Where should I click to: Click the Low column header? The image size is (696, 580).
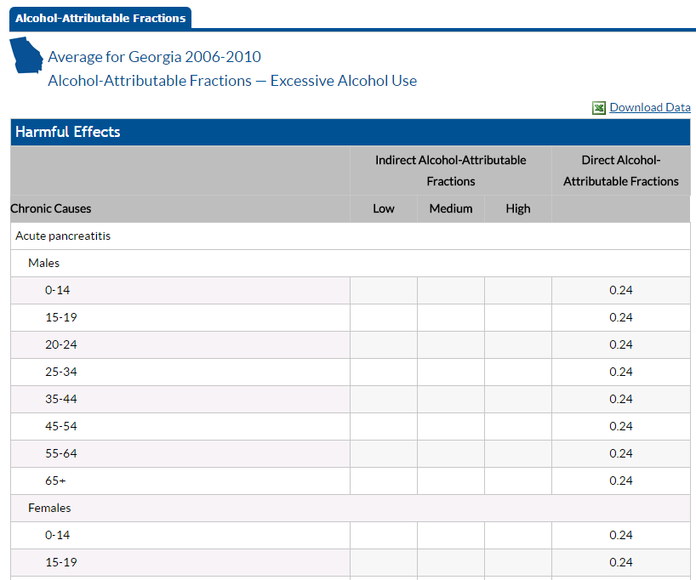(384, 208)
